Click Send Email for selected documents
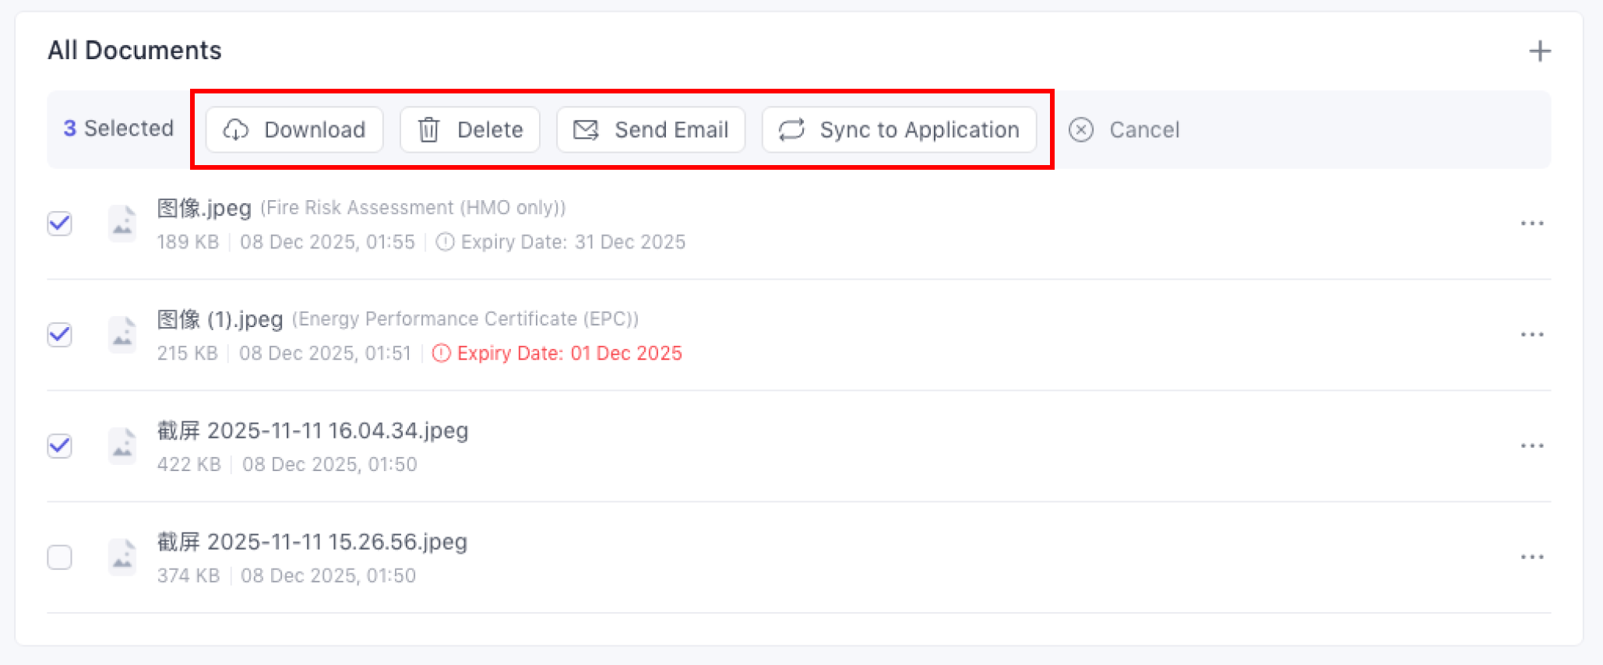 click(x=650, y=129)
